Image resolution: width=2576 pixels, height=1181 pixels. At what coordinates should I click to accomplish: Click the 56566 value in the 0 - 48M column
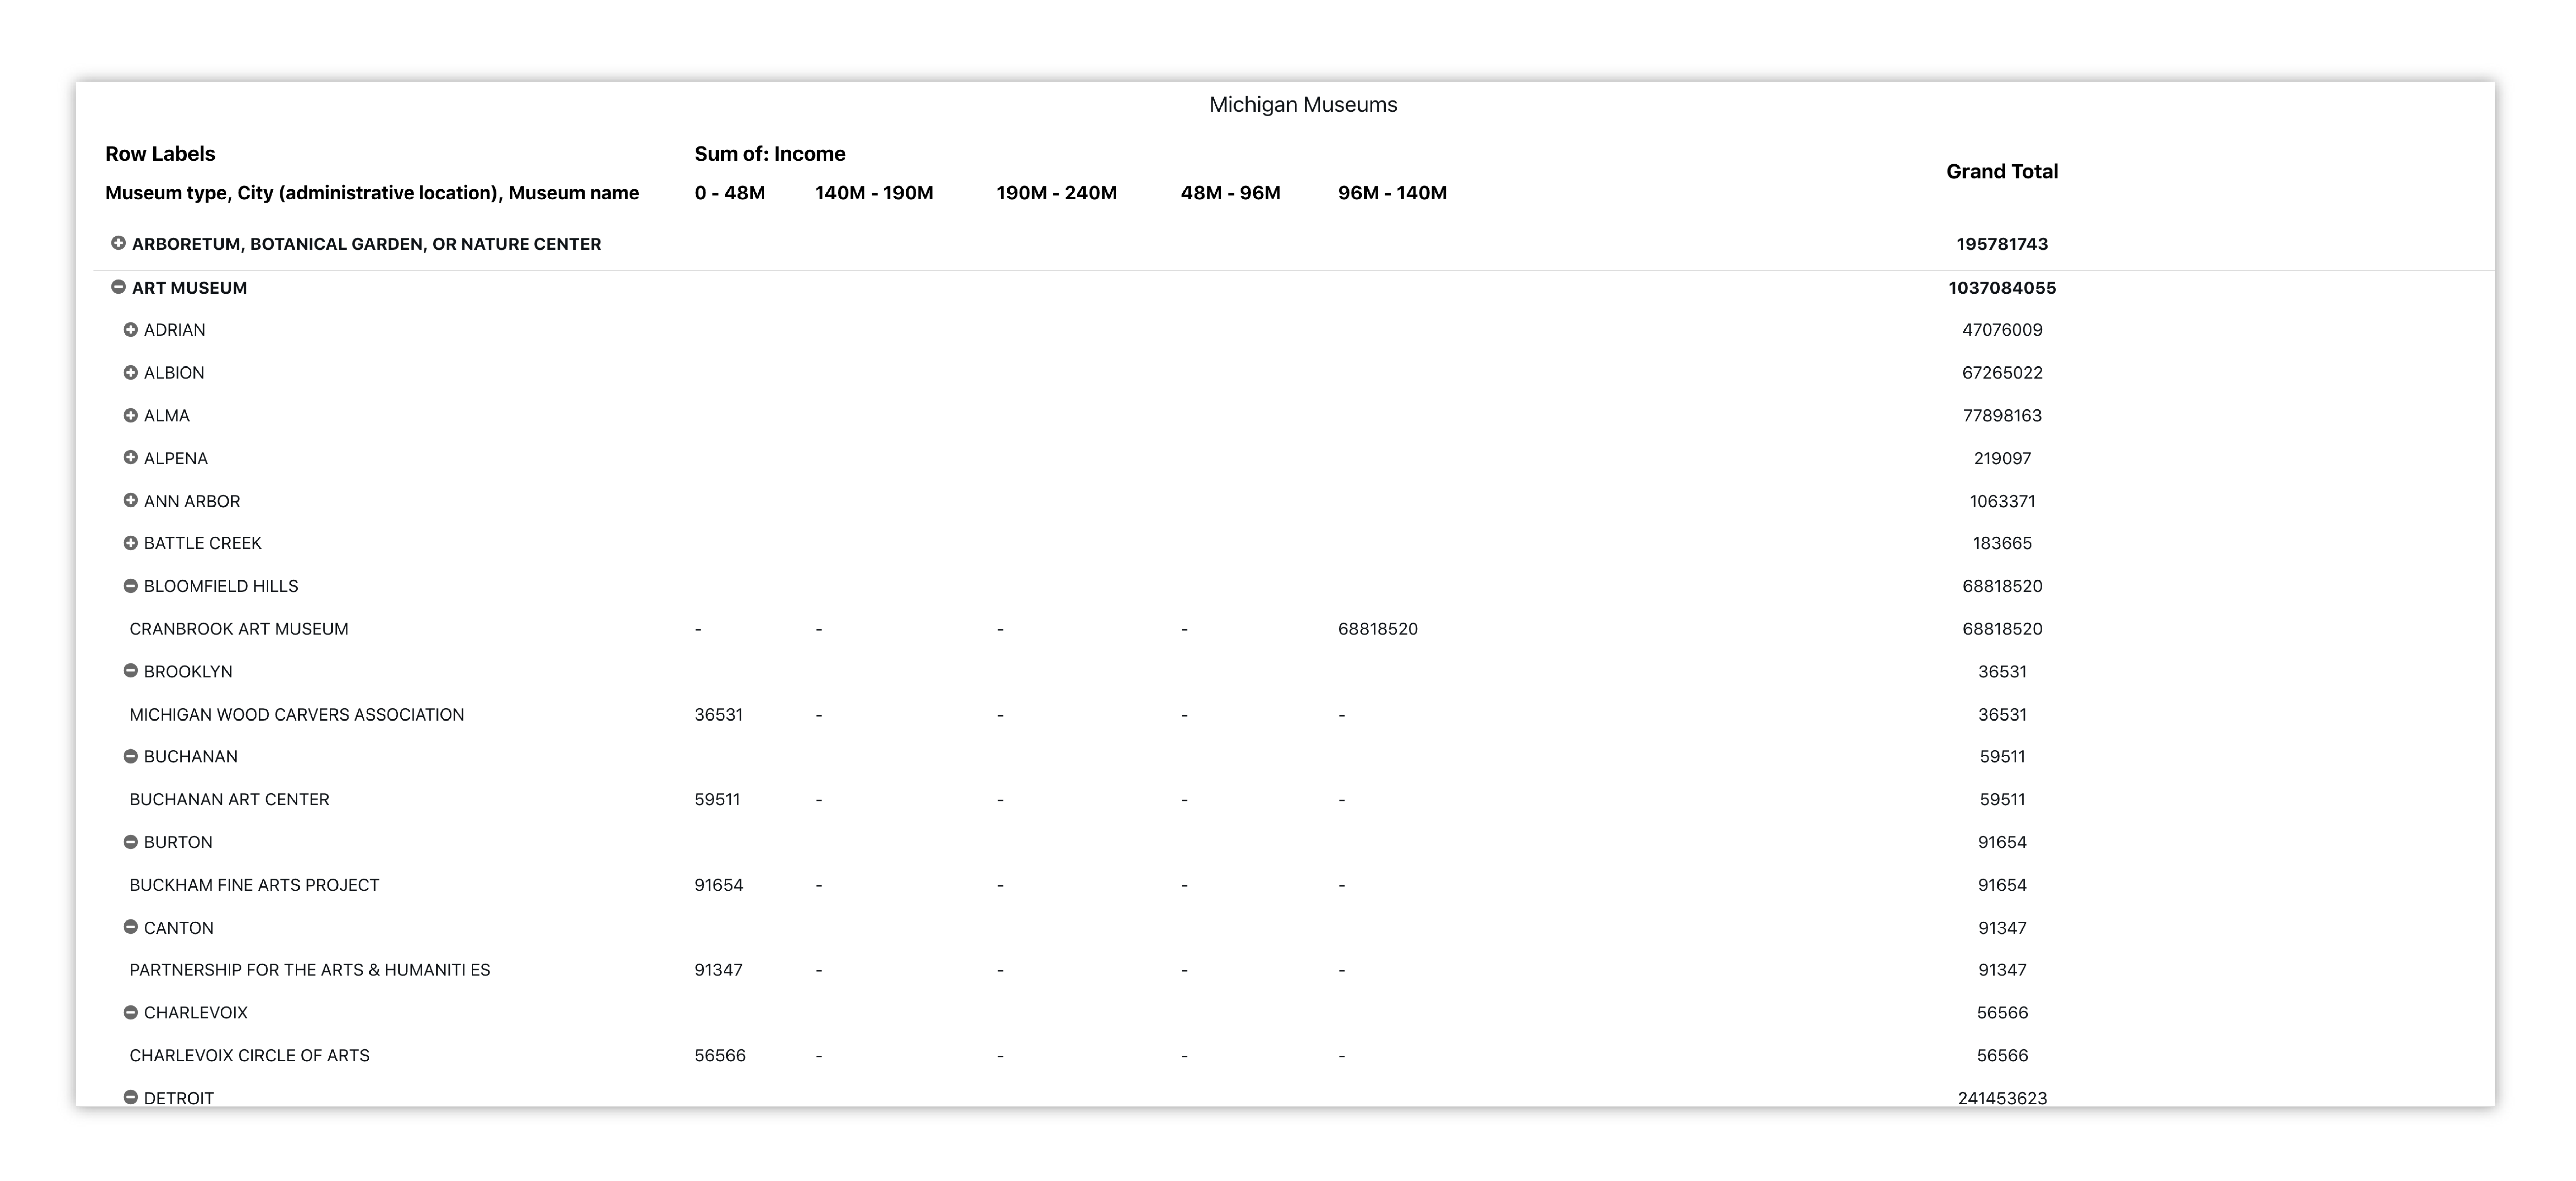[x=720, y=1056]
